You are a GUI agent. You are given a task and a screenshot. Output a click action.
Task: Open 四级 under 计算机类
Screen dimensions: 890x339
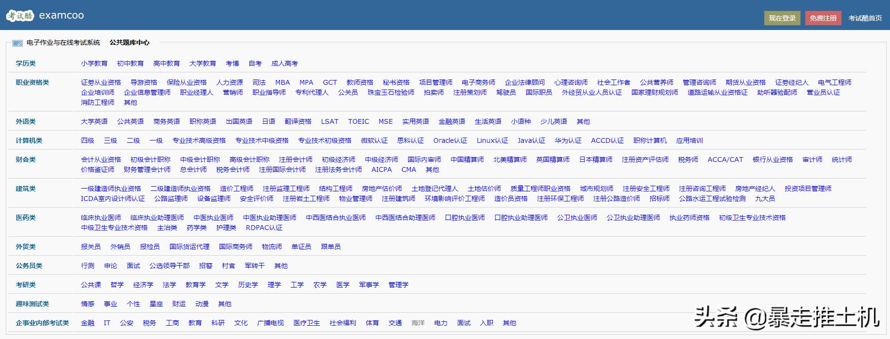pyautogui.click(x=88, y=140)
